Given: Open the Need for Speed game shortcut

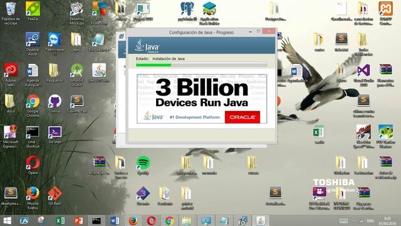Looking at the screenshot, I should point(363,136).
